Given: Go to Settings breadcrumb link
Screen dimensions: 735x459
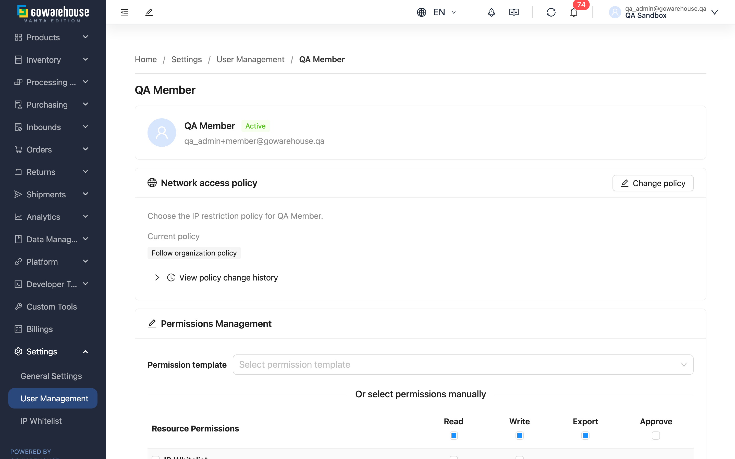Looking at the screenshot, I should 187,59.
